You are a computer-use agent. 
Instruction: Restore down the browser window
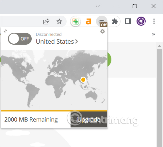pyautogui.click(x=135, y=6)
